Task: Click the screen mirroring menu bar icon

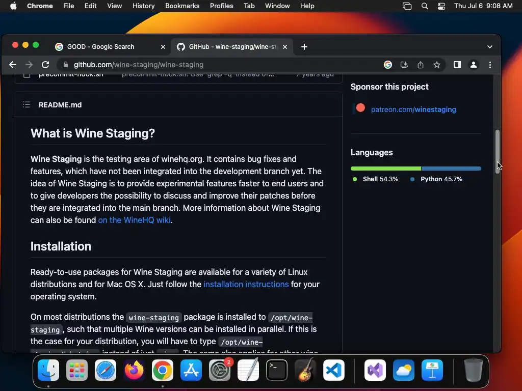Action: click(407, 6)
